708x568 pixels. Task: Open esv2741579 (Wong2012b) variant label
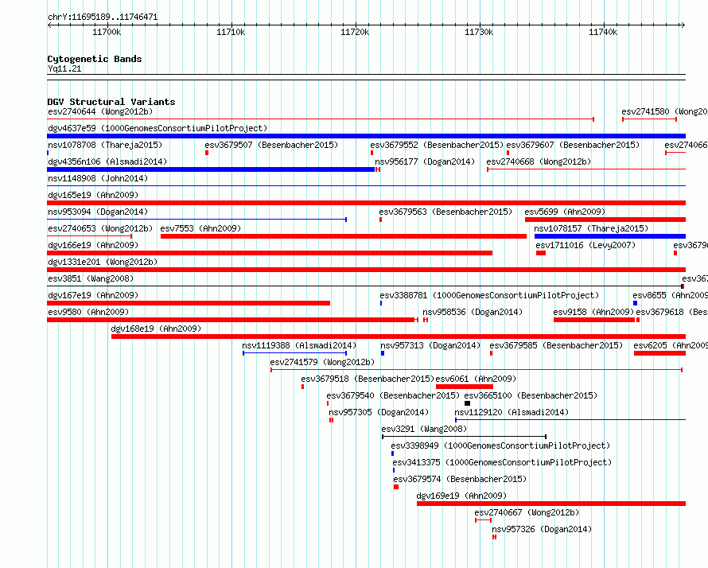point(322,362)
